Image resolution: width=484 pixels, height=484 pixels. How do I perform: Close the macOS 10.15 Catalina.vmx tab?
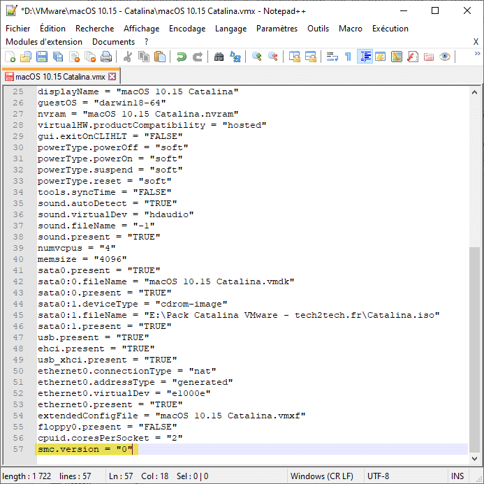pyautogui.click(x=112, y=77)
